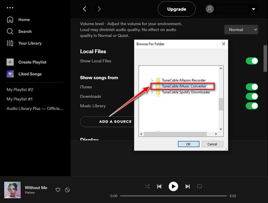Screen dimensions: 268x203
Task: Click the Your Library shelf icon
Action: click(10, 43)
